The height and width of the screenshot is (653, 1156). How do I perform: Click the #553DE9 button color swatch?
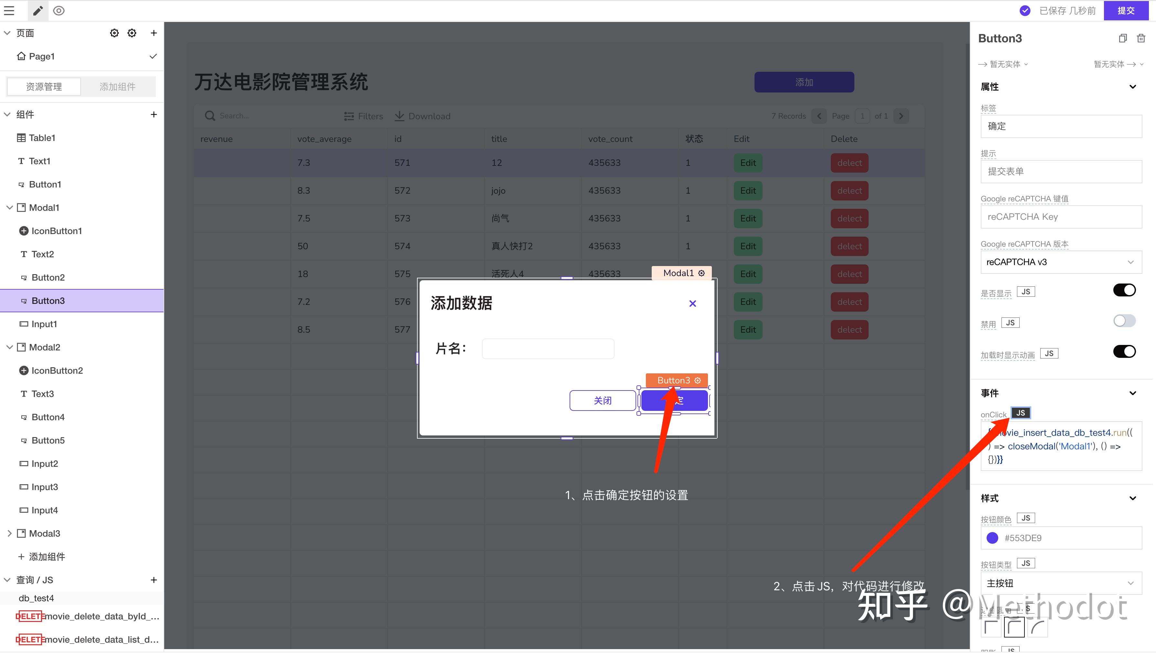992,538
